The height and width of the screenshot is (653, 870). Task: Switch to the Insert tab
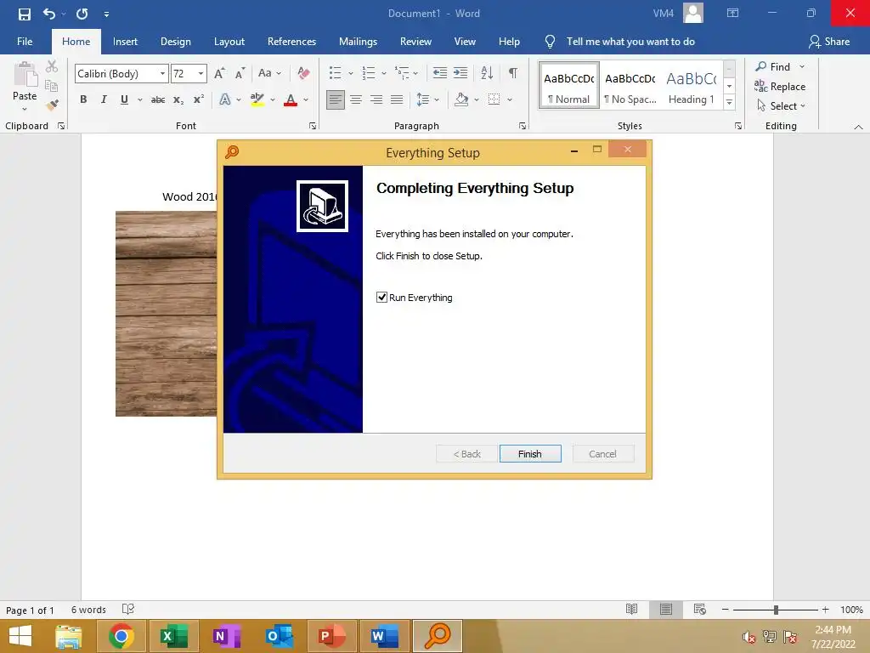click(x=126, y=42)
